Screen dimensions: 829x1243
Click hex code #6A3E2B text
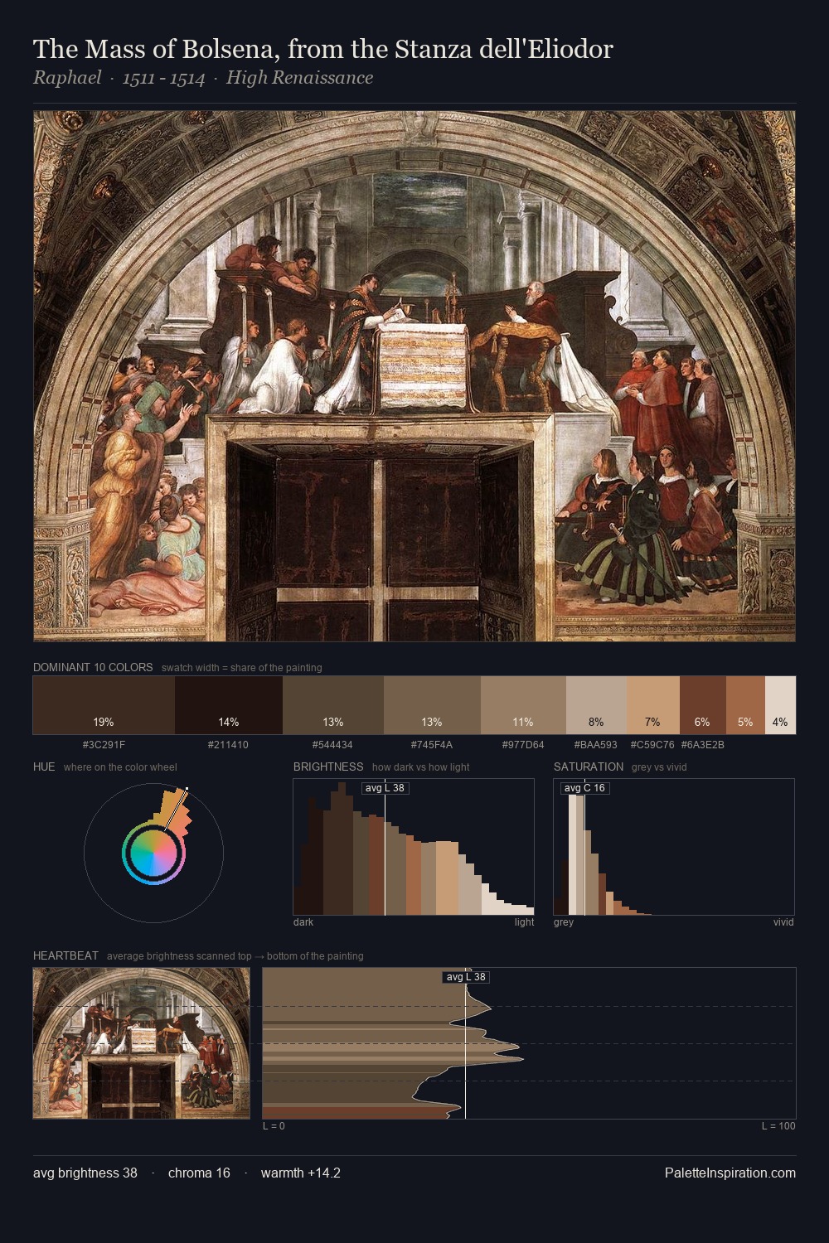703,745
